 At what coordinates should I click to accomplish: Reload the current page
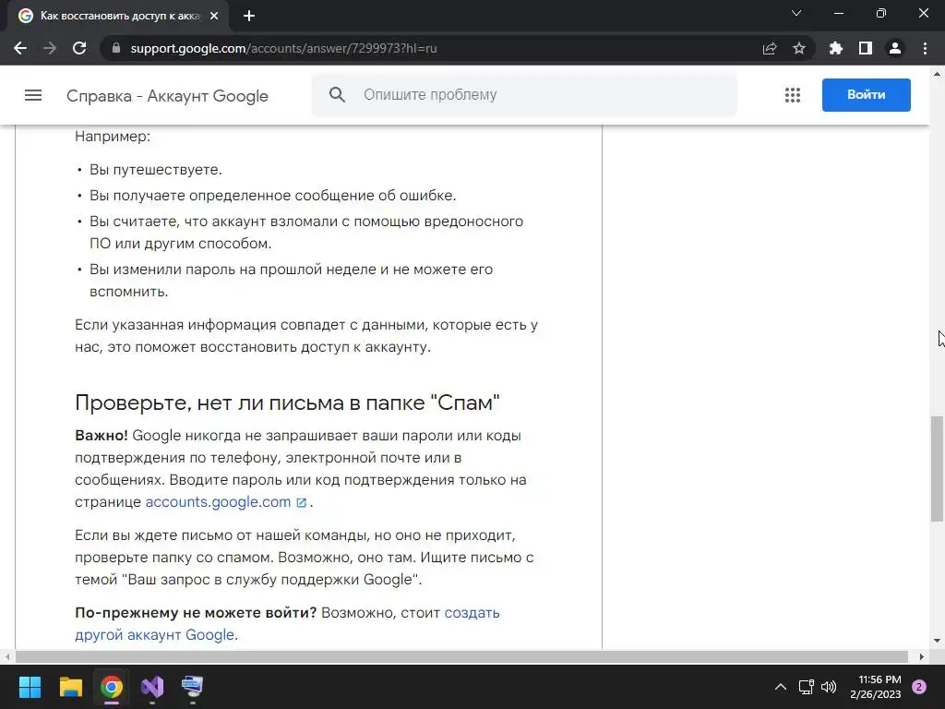coord(79,48)
